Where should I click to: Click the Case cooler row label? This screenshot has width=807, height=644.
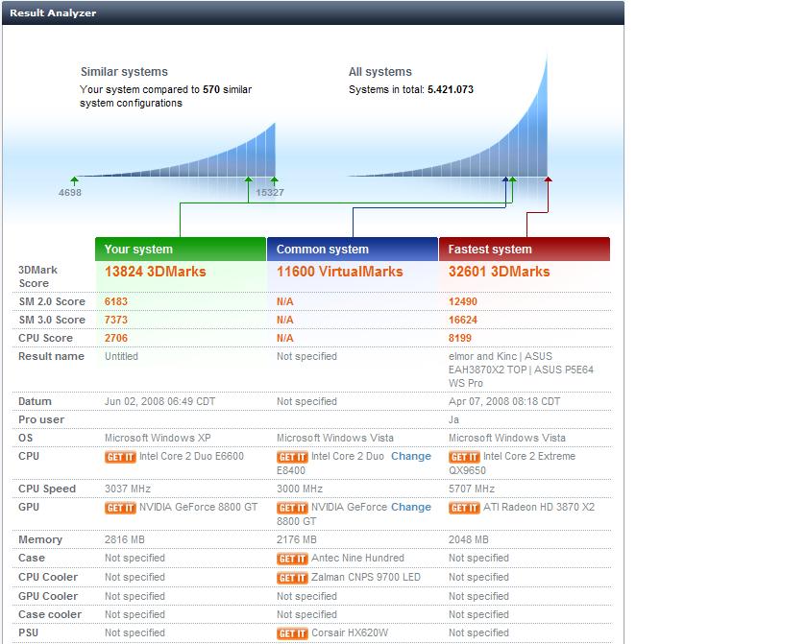[50, 614]
